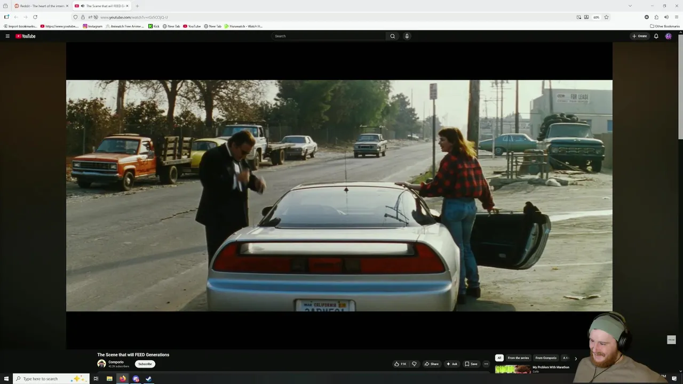Viewport: 683px width, 384px height.
Task: Open File Explorer from taskbar
Action: point(109,379)
